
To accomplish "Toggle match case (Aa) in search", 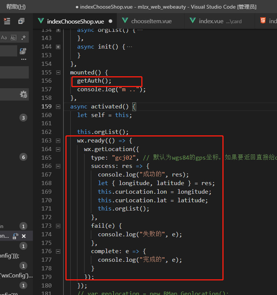I will pos(4,38).
